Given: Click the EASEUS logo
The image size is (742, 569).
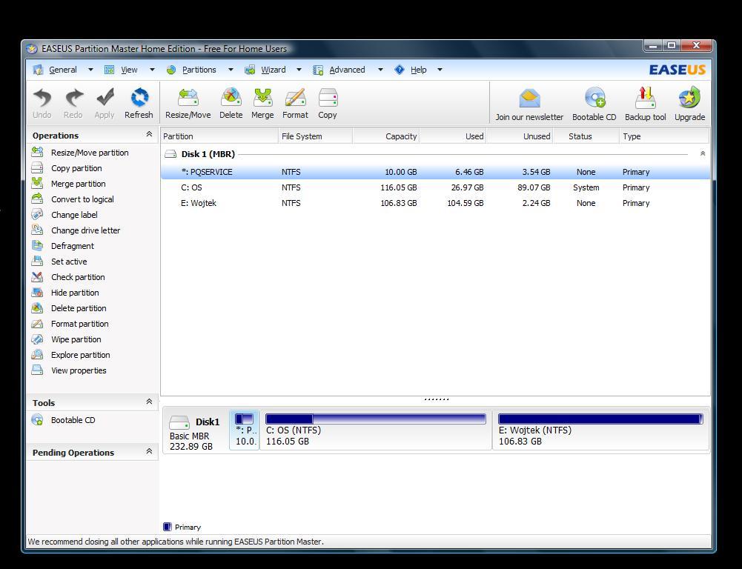Looking at the screenshot, I should pyautogui.click(x=678, y=70).
